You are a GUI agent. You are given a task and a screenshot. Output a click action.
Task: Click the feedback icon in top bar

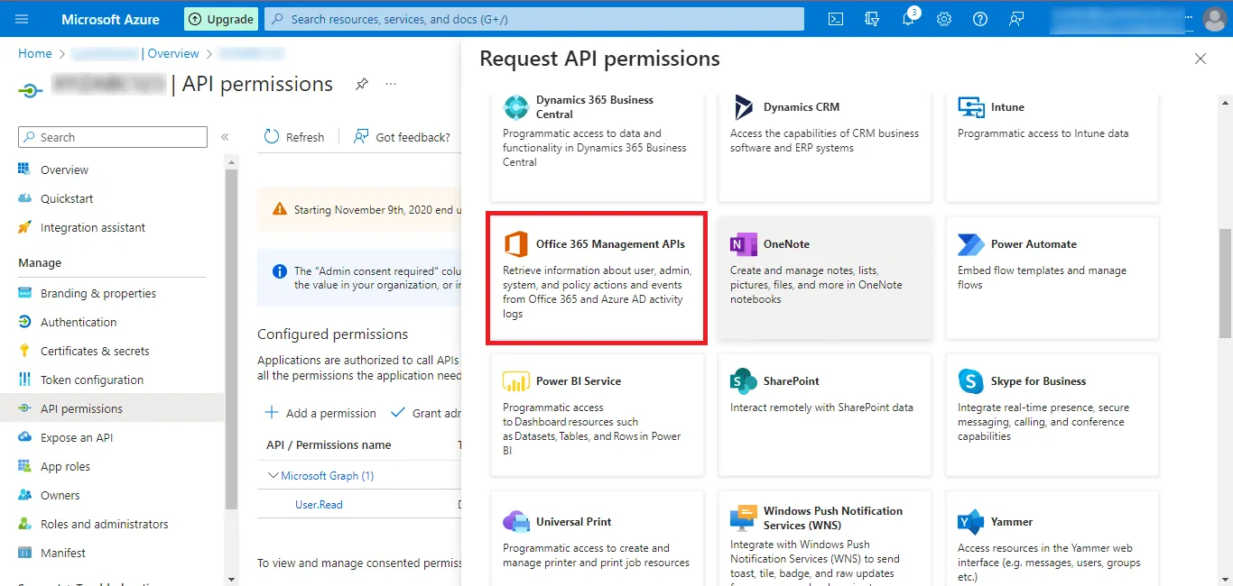(1016, 19)
